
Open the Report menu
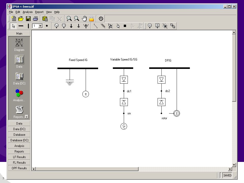point(39,12)
